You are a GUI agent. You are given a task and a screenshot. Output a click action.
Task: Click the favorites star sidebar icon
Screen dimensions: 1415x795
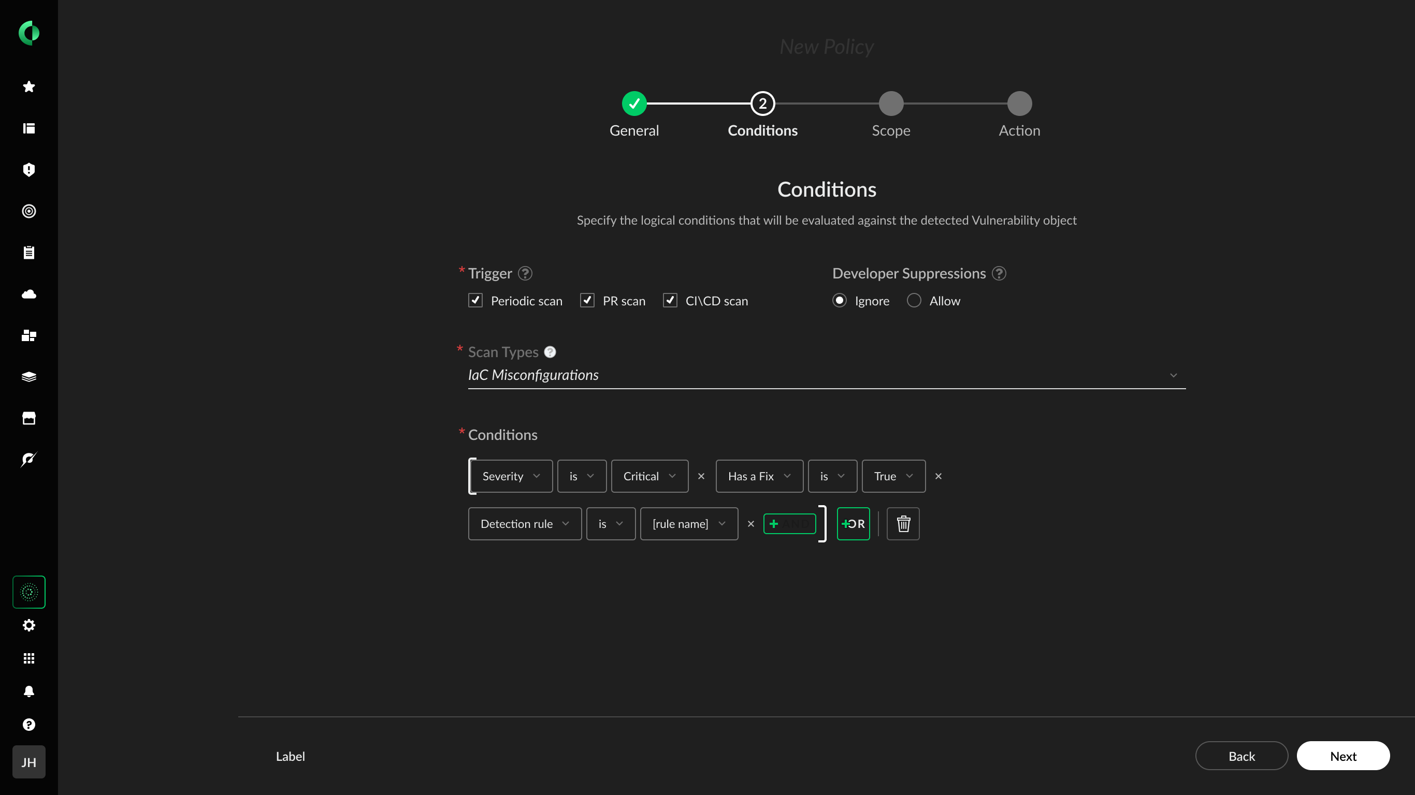[x=28, y=87]
